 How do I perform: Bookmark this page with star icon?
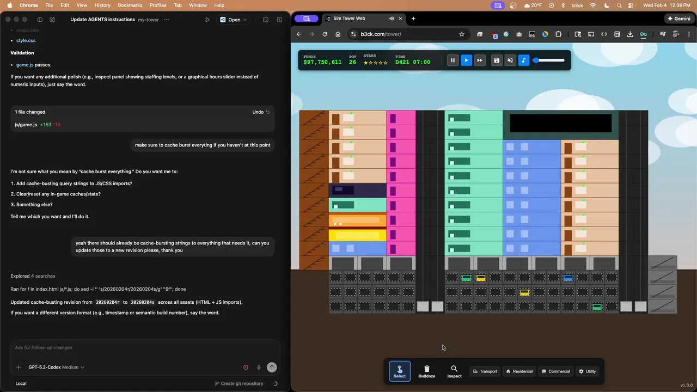(x=462, y=34)
